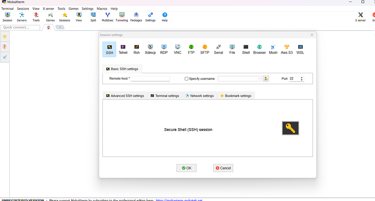375x201 pixels.
Task: Select the Rsh session type
Action: [x=137, y=49]
